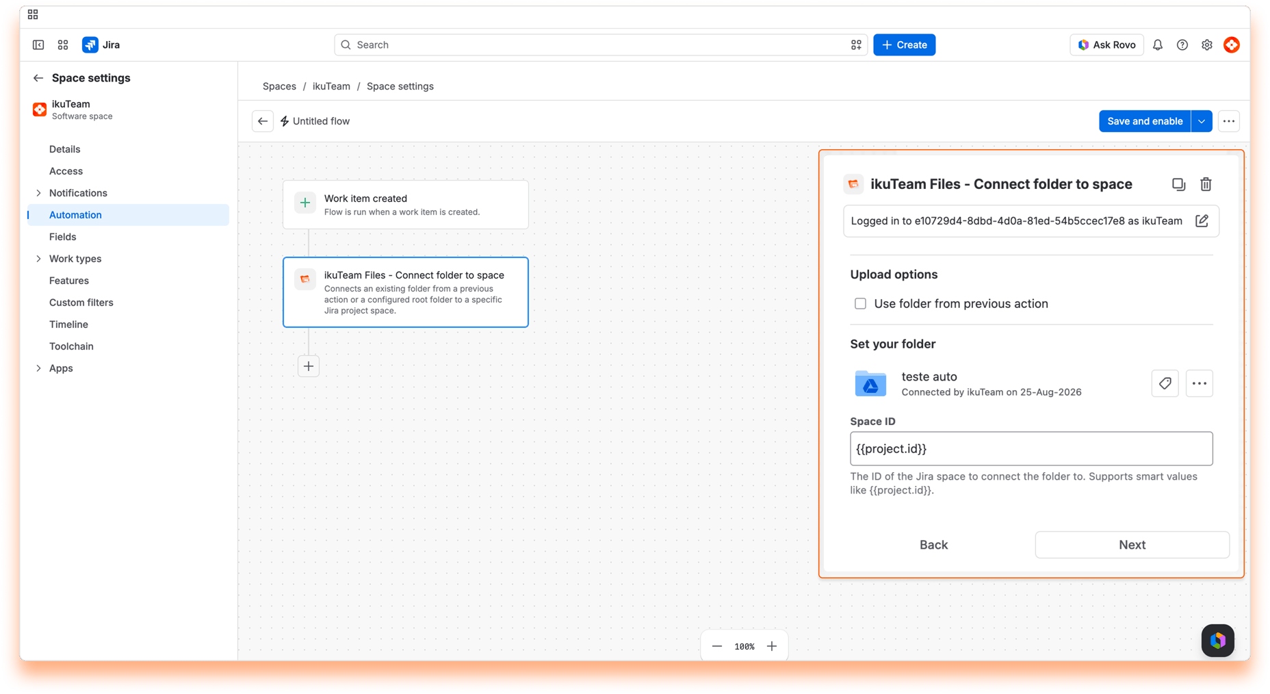Open Ask Rovo
Viewport: 1270px width, 694px height.
(x=1106, y=44)
